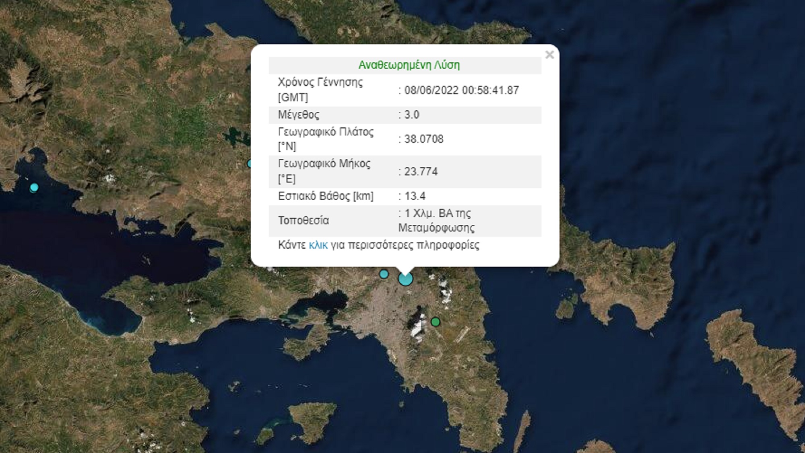Click the "Χρόνος Γέννησης" label
Screen dimensions: 805x453
click(x=320, y=82)
